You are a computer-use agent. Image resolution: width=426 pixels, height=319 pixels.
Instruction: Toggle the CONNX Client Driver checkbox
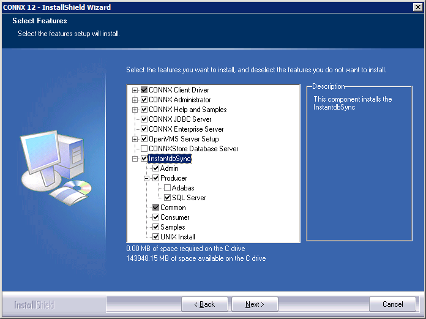pos(144,90)
